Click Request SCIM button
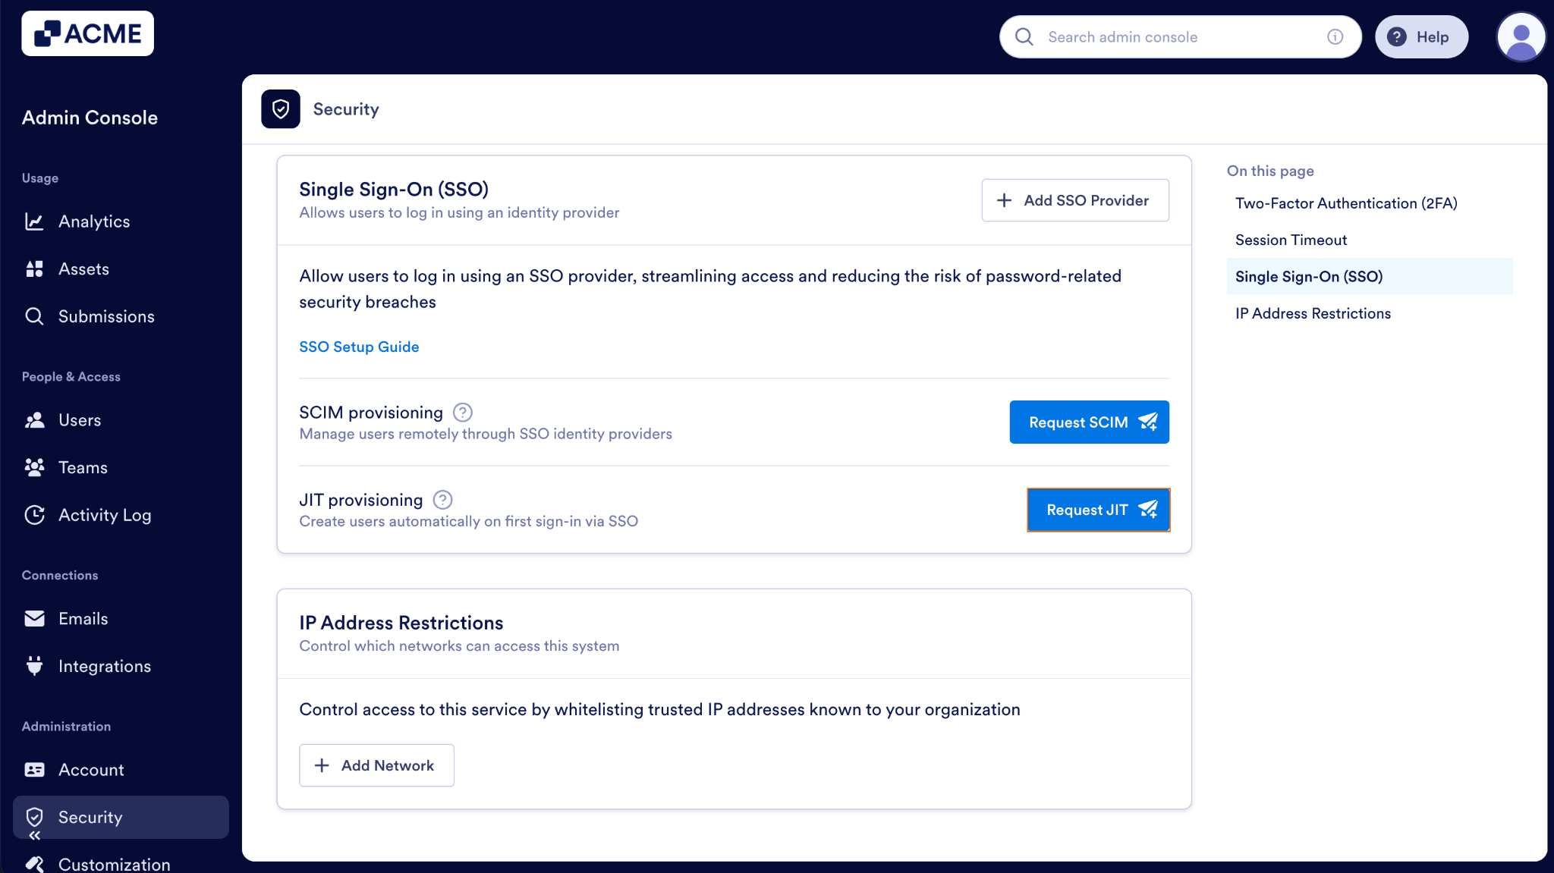1554x873 pixels. click(1089, 422)
